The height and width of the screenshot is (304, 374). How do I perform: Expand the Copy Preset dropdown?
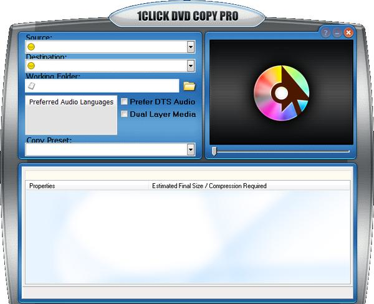(x=191, y=150)
